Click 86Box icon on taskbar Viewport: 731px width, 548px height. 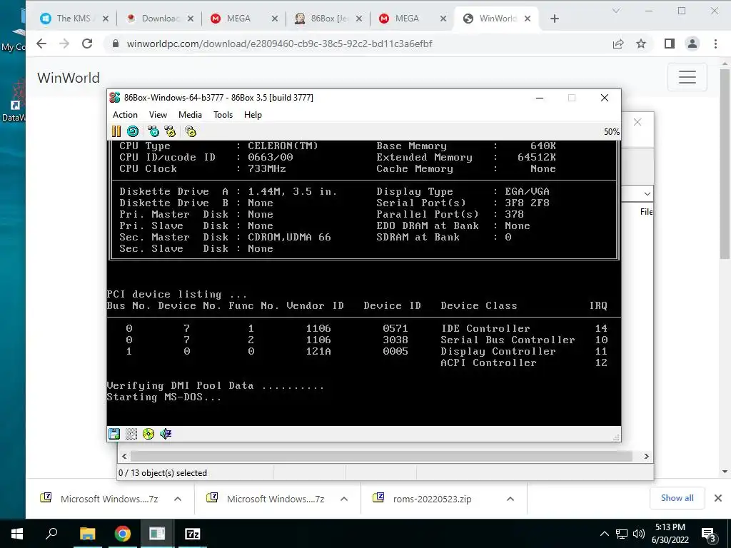click(157, 534)
